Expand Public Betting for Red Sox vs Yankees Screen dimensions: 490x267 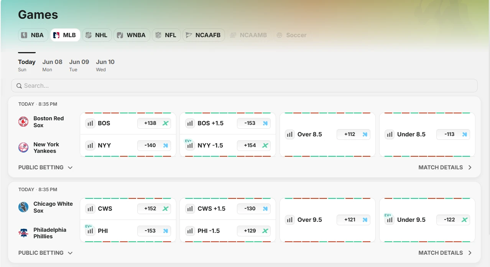(45, 167)
